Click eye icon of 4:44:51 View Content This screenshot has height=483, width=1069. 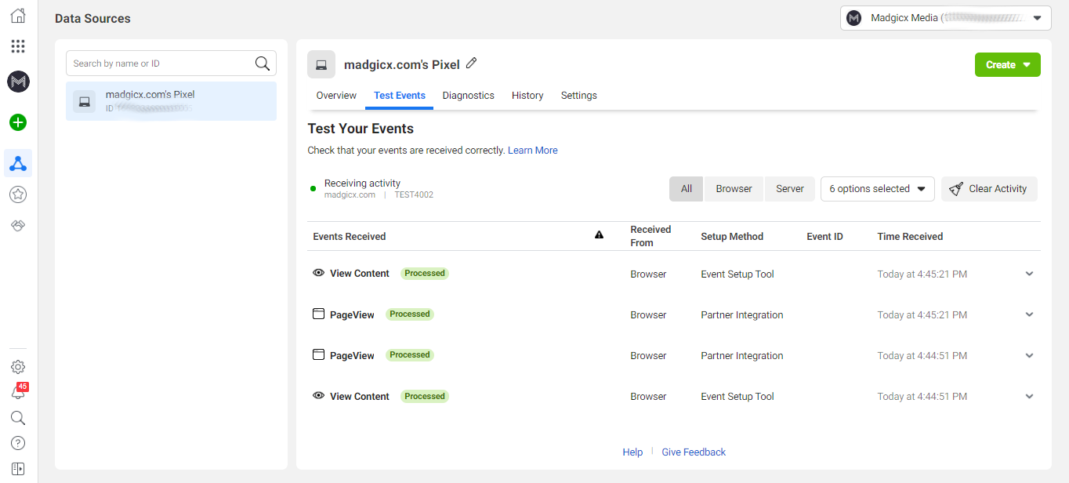click(318, 396)
